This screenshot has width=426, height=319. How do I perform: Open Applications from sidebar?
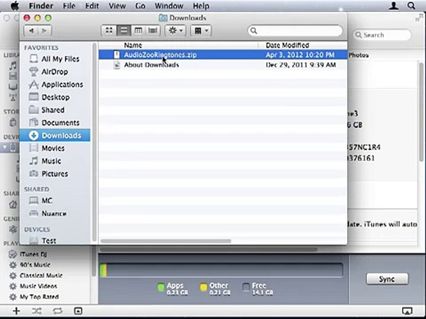tap(56, 84)
